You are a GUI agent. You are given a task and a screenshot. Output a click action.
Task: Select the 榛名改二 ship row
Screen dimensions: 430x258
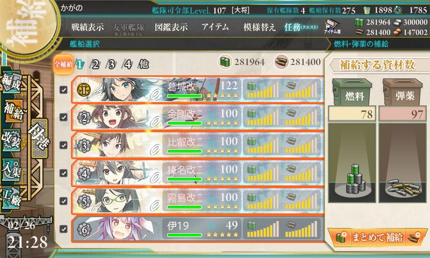click(x=198, y=173)
